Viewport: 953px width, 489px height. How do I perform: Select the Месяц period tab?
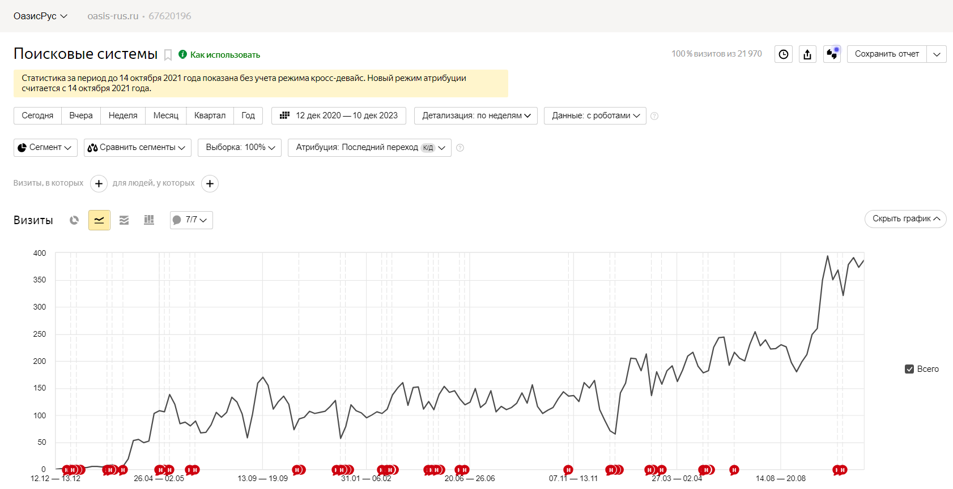pyautogui.click(x=166, y=115)
